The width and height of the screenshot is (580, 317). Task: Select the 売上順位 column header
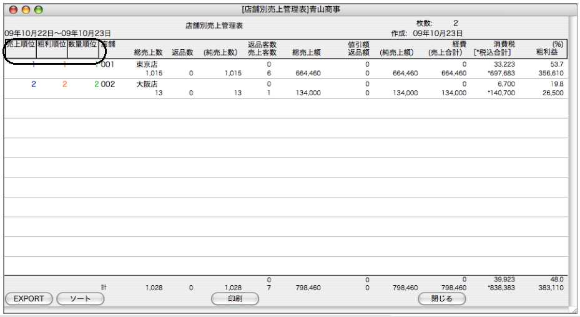[x=21, y=44]
